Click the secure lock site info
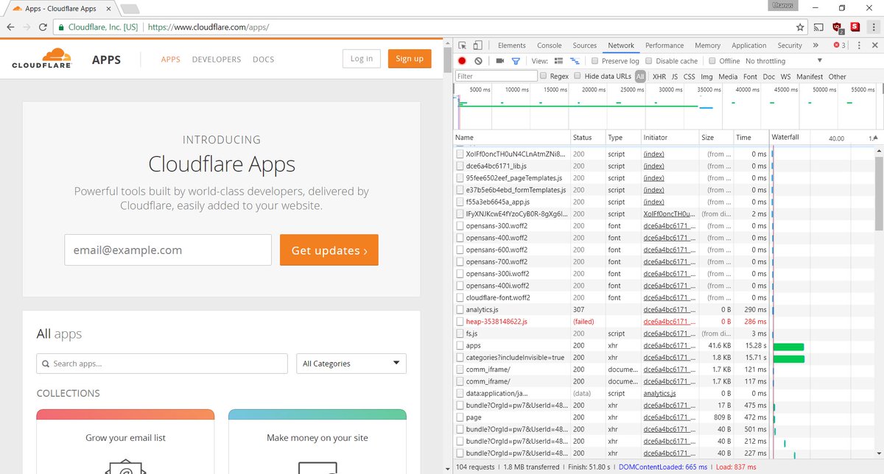Image resolution: width=884 pixels, height=474 pixels. tap(63, 27)
